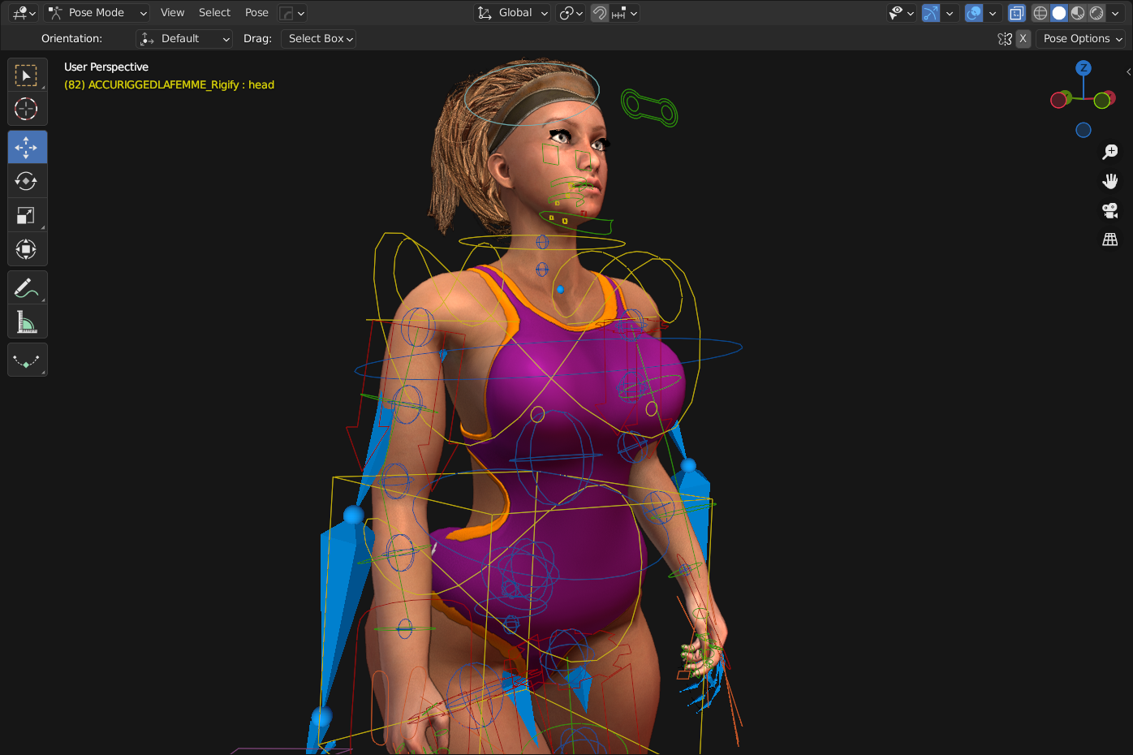Switch to solid viewport shading
The height and width of the screenshot is (755, 1133).
pyautogui.click(x=1059, y=13)
